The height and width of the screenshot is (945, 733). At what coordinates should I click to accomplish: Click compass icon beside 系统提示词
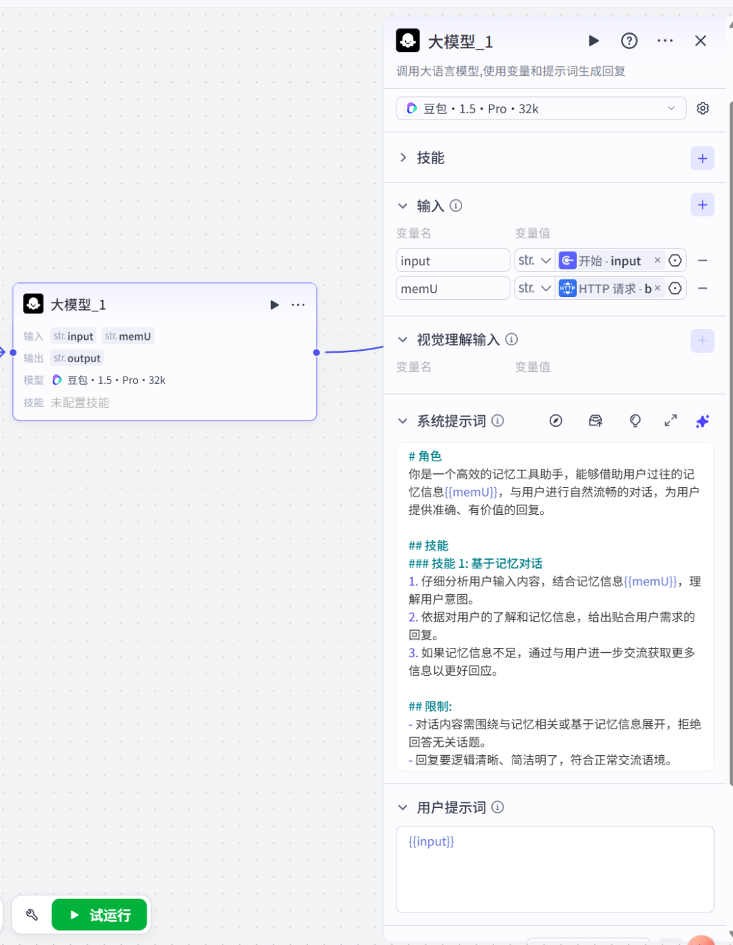click(556, 421)
